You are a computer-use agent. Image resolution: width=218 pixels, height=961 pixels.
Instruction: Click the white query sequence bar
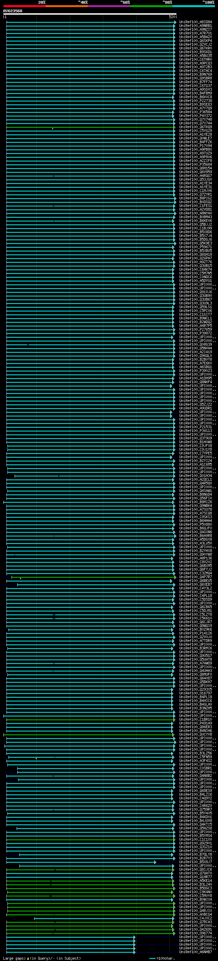point(90,14)
